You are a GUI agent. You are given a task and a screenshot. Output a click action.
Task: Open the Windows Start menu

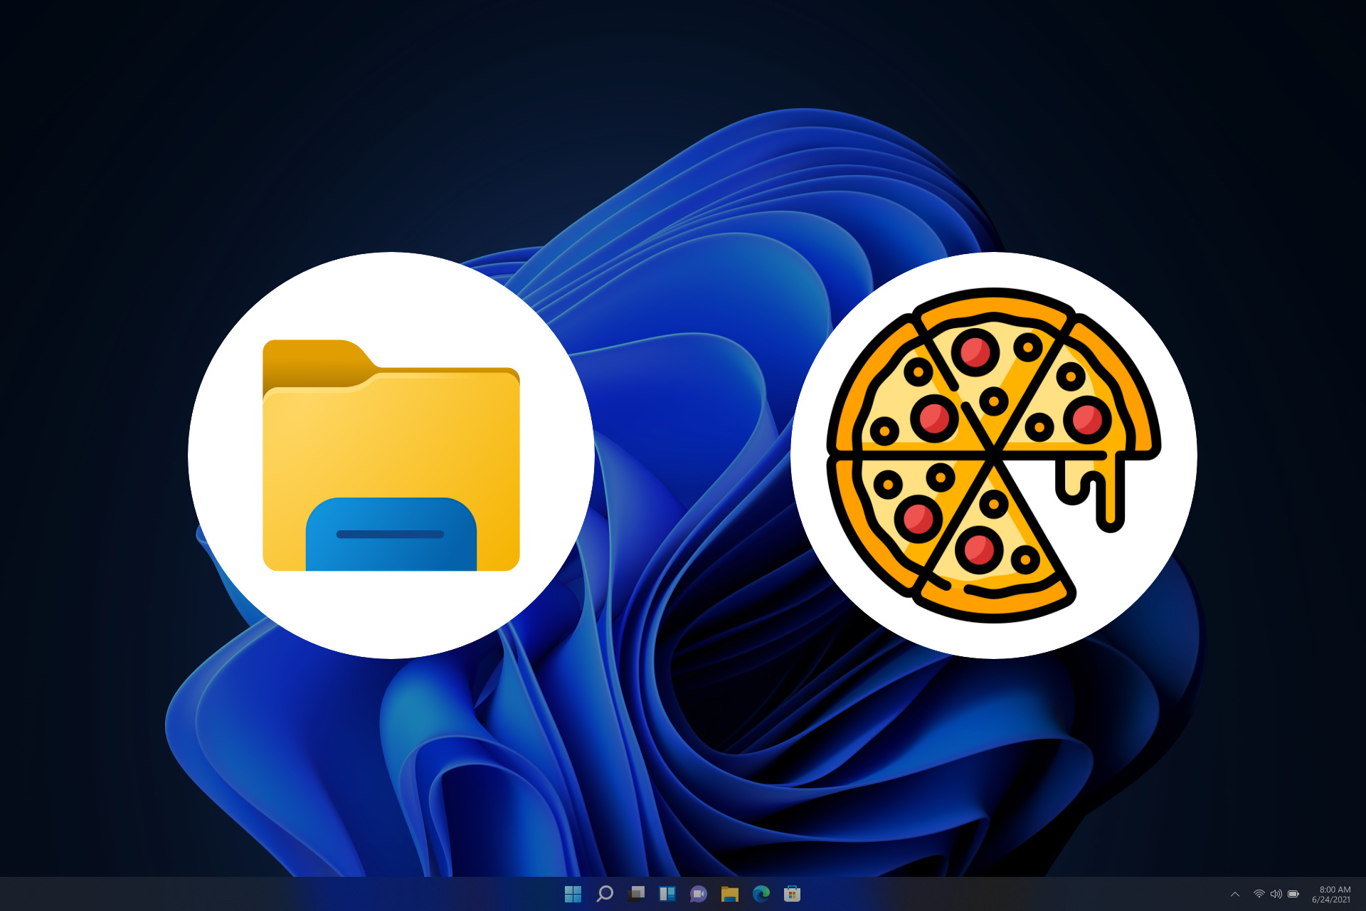coord(573,894)
